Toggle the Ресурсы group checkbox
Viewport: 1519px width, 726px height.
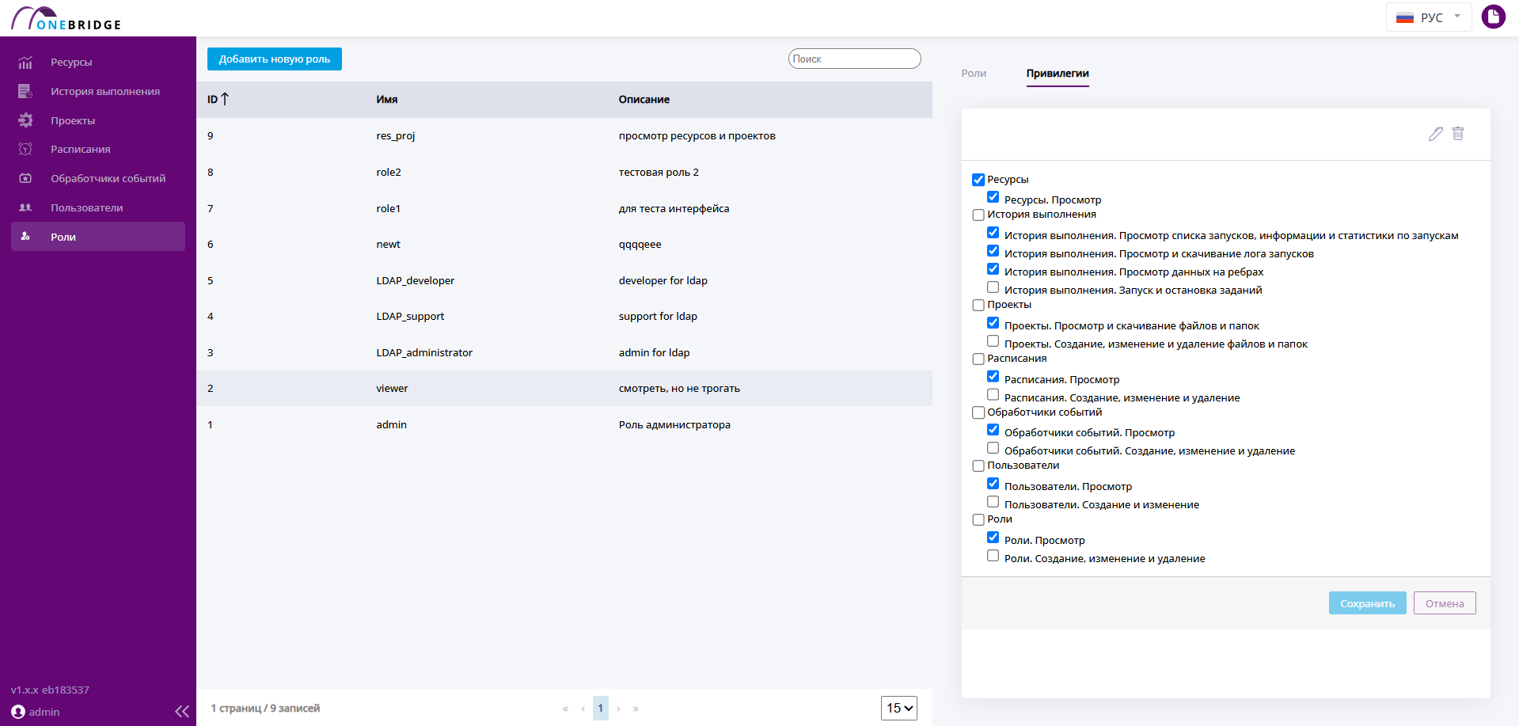978,180
